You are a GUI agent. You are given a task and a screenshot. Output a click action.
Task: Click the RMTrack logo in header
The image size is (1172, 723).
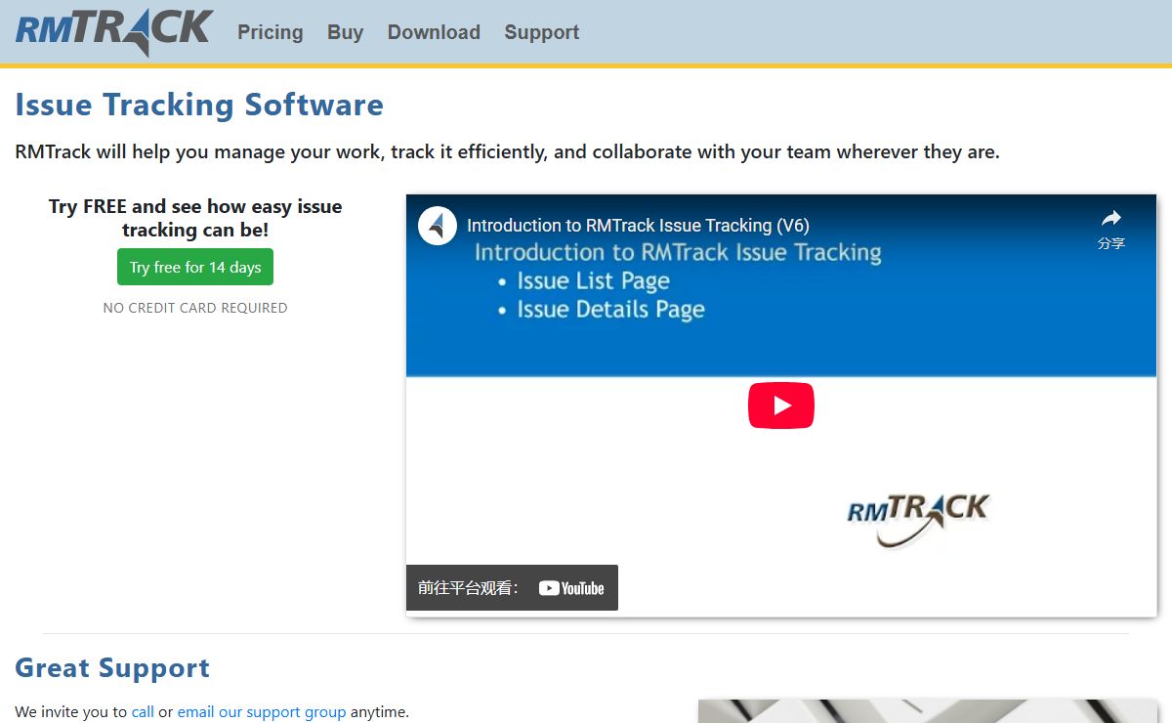(114, 31)
